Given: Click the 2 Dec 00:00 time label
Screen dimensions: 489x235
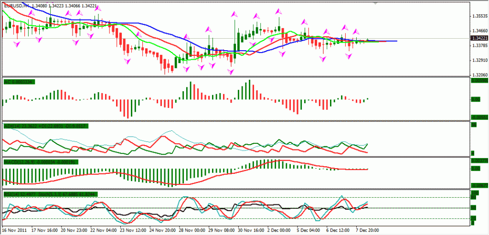Looking at the screenshot, I should point(278,230).
